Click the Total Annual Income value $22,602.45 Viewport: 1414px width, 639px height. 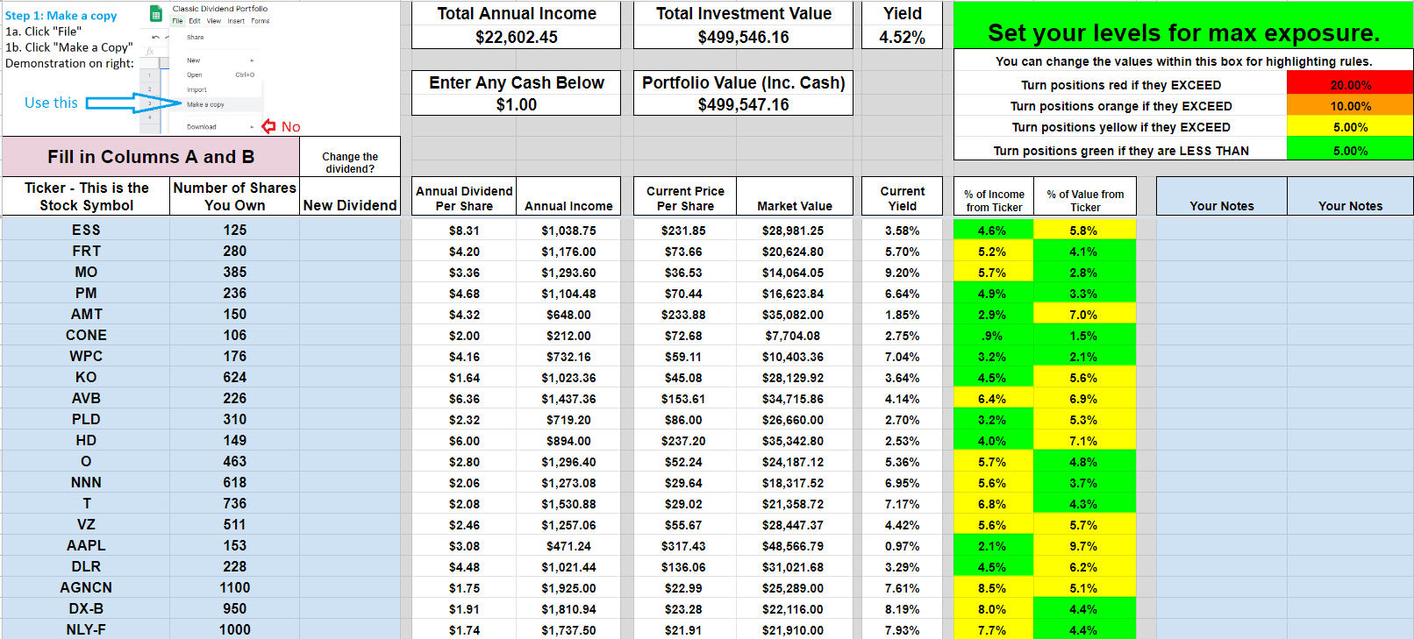(516, 37)
